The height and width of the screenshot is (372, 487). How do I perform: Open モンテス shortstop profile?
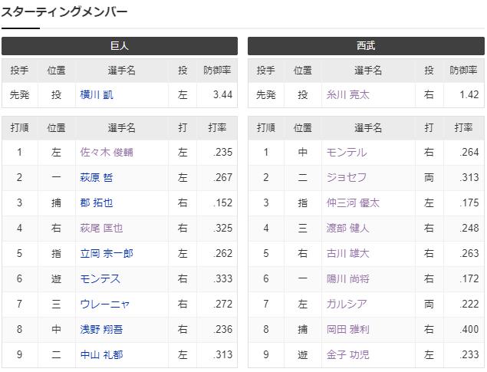pyautogui.click(x=100, y=278)
